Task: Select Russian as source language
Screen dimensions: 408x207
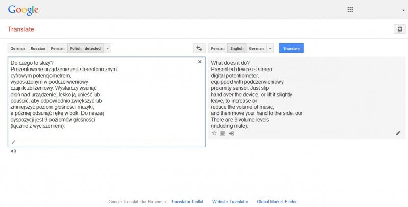Action: coord(38,48)
